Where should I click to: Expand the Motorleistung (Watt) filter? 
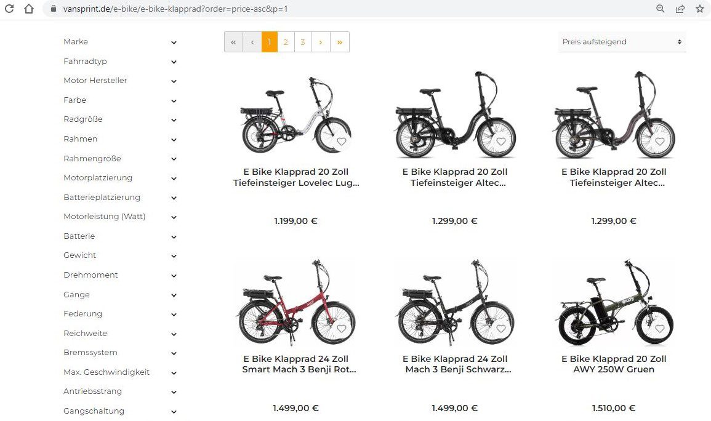pyautogui.click(x=119, y=217)
